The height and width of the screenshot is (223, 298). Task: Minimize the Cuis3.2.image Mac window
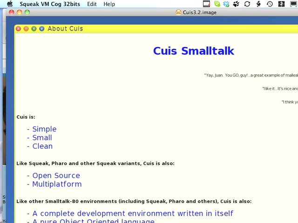[20, 13]
